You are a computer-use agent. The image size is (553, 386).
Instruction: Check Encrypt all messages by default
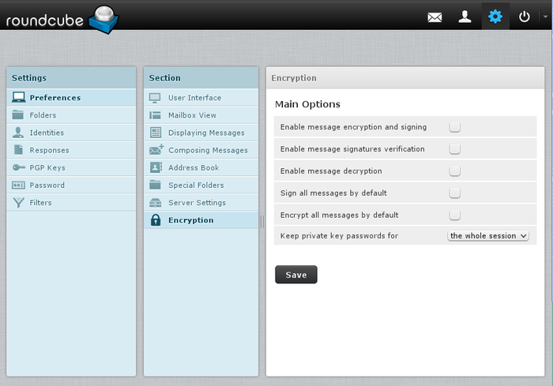454,215
